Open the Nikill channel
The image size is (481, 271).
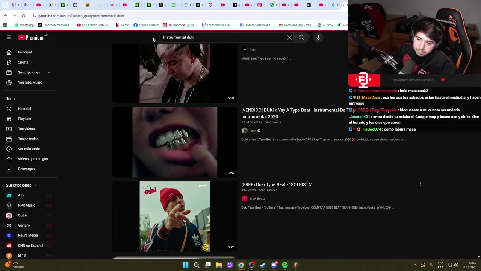(253, 50)
